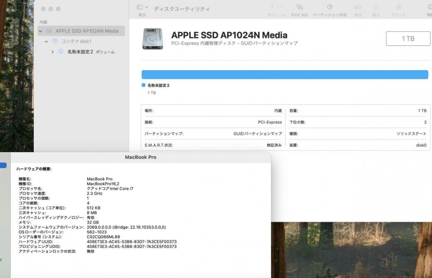Click the ディスクユーティリティ window title
Viewport: 432px width, 278px height.
click(182, 9)
